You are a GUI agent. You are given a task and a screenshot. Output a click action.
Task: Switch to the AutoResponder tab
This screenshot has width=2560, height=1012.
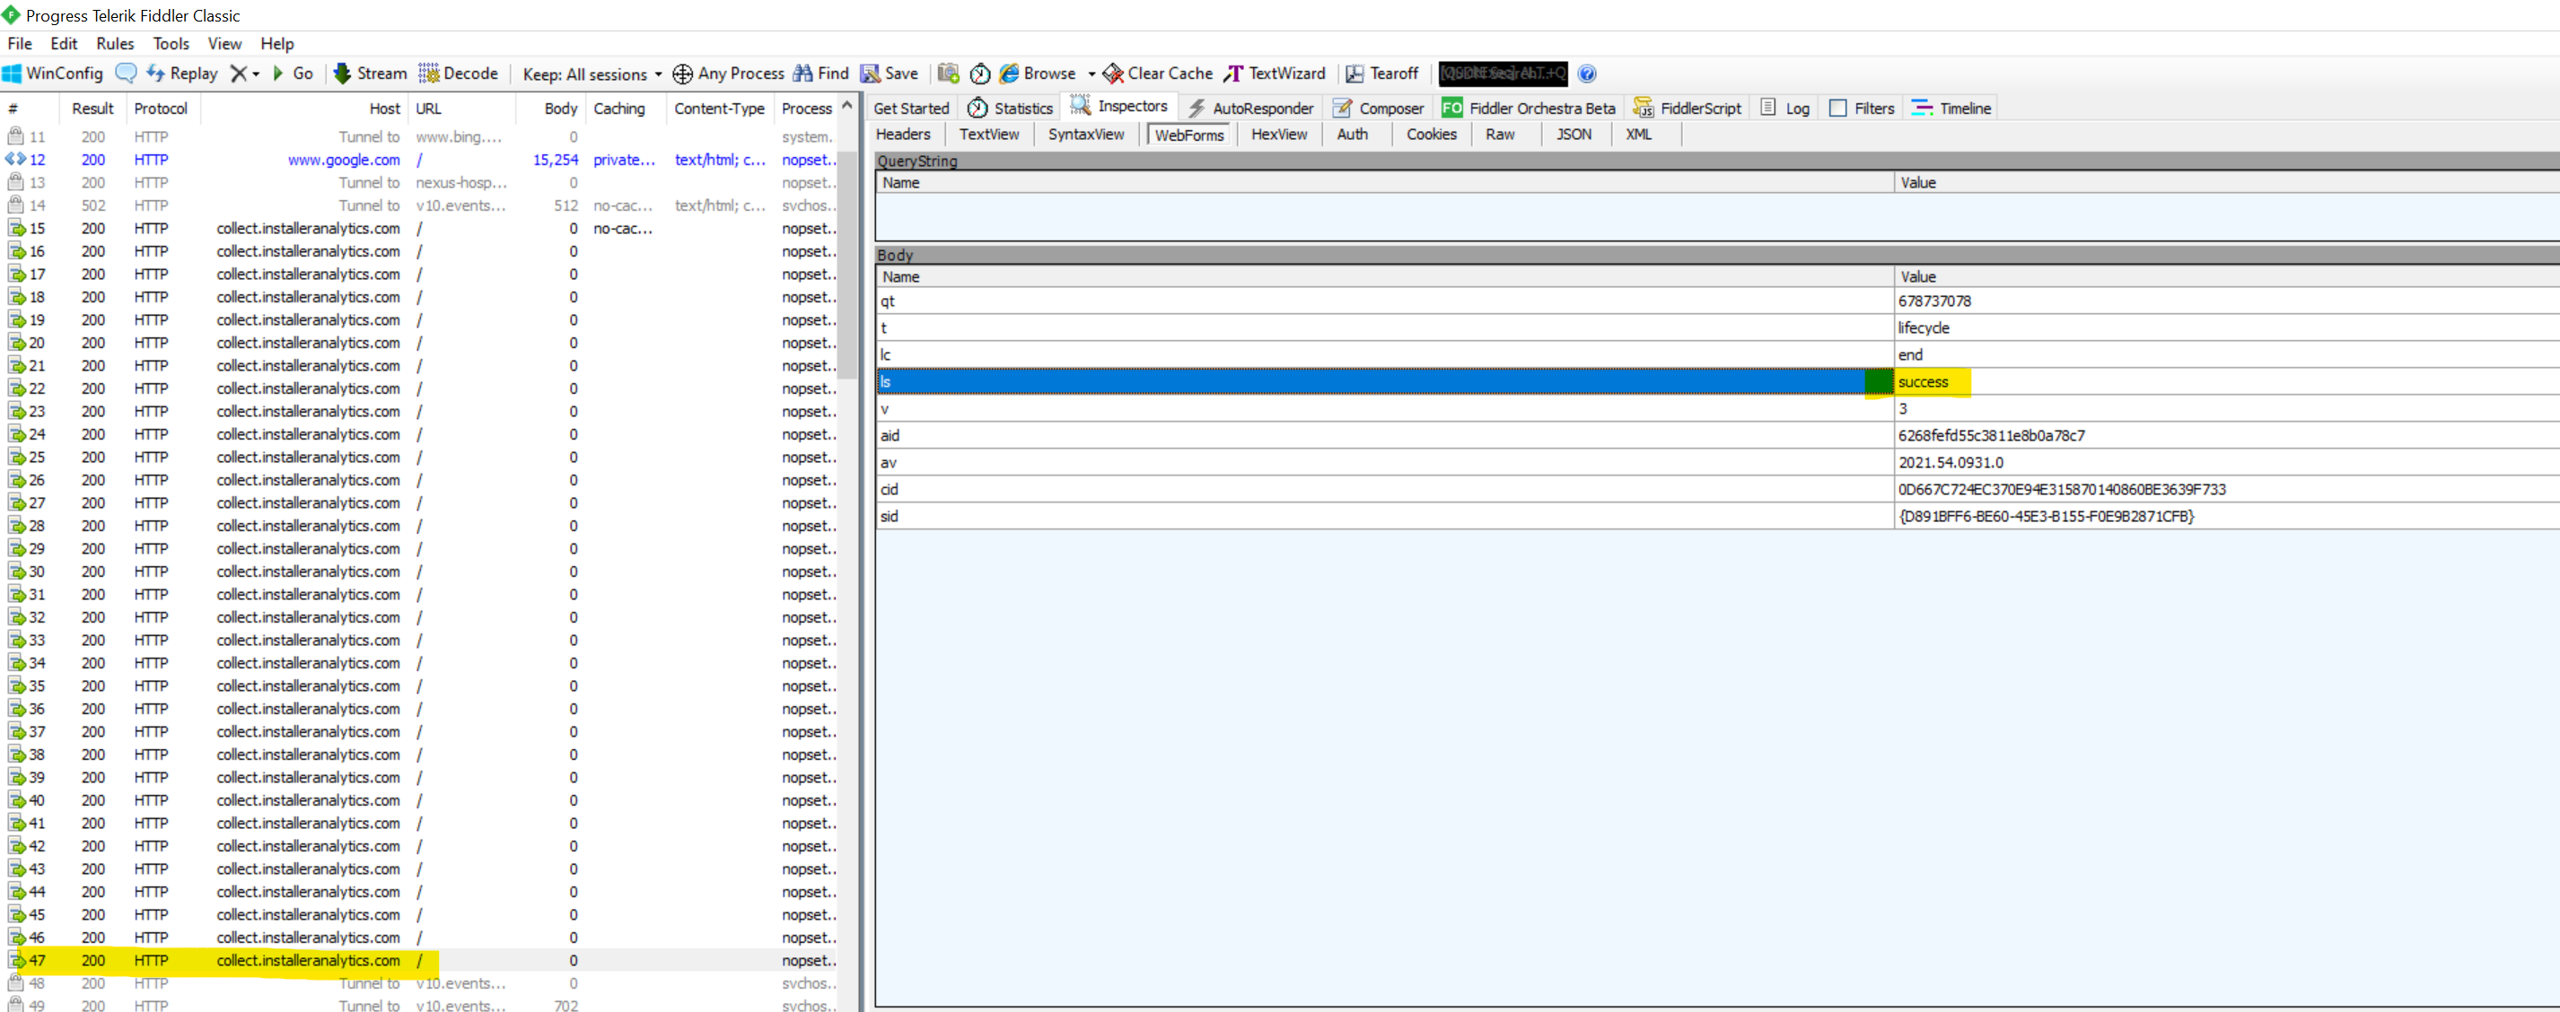pyautogui.click(x=1250, y=109)
